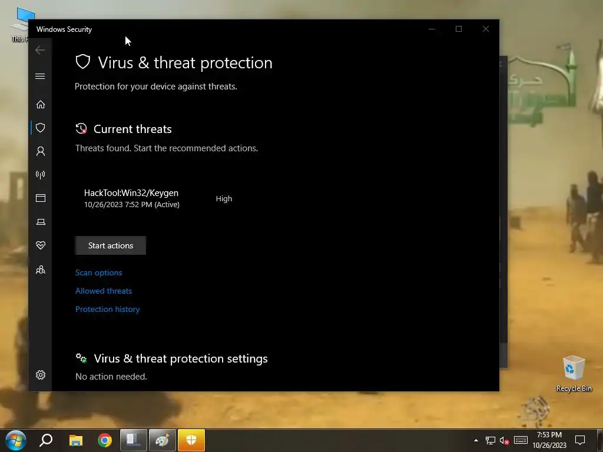Click the Windows Security title bar text
Screen dimensions: 603x452
[64, 29]
